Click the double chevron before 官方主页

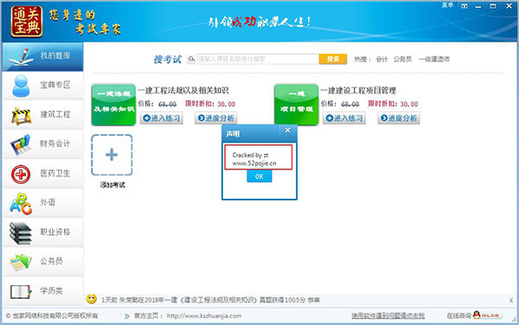[127, 316]
